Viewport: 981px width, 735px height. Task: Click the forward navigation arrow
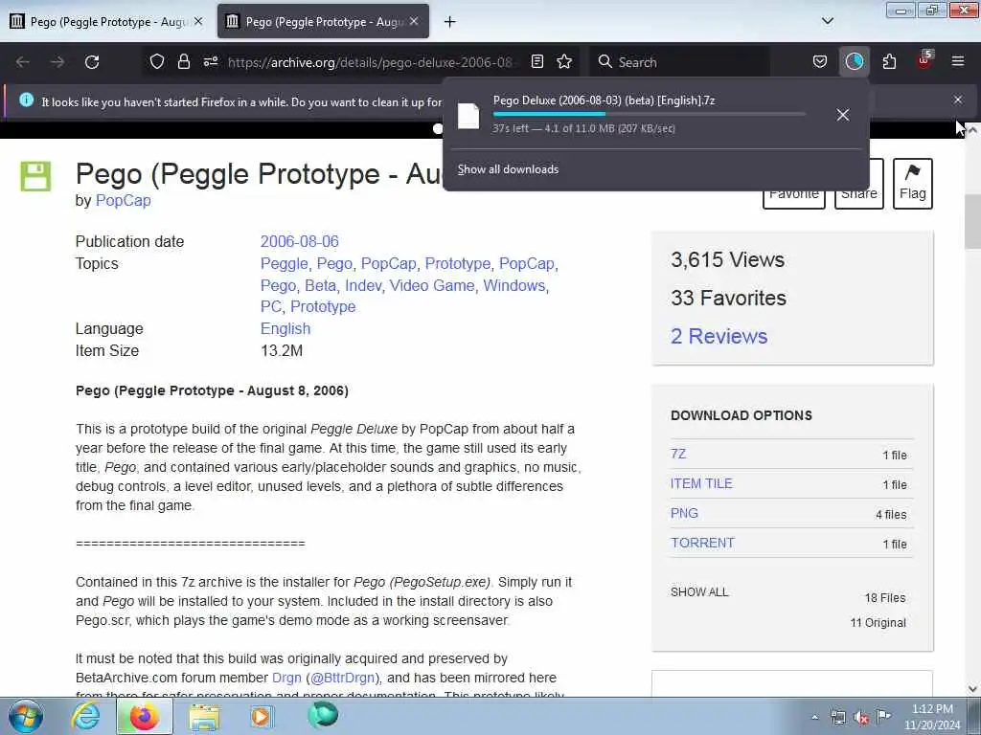57,62
